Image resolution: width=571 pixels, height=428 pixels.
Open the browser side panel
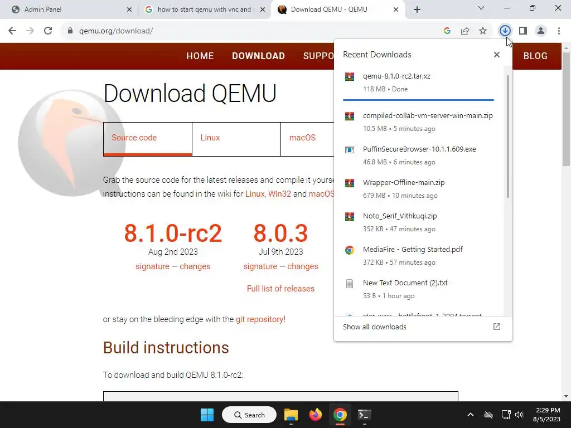pyautogui.click(x=523, y=31)
